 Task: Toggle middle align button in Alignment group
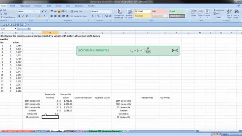pyautogui.click(x=56, y=11)
